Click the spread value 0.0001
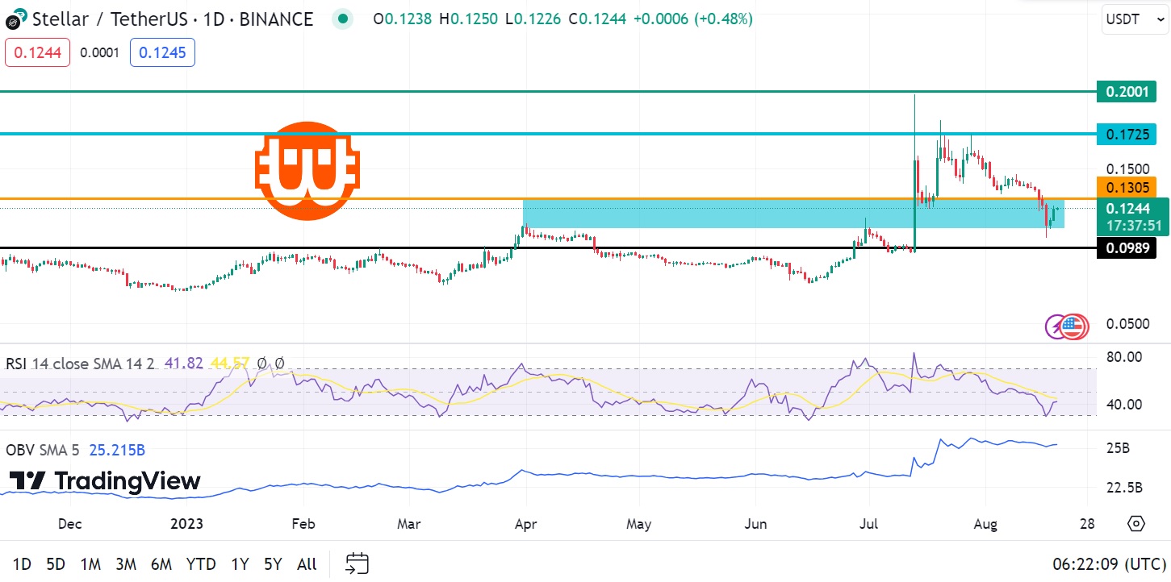The width and height of the screenshot is (1171, 582). coord(100,52)
